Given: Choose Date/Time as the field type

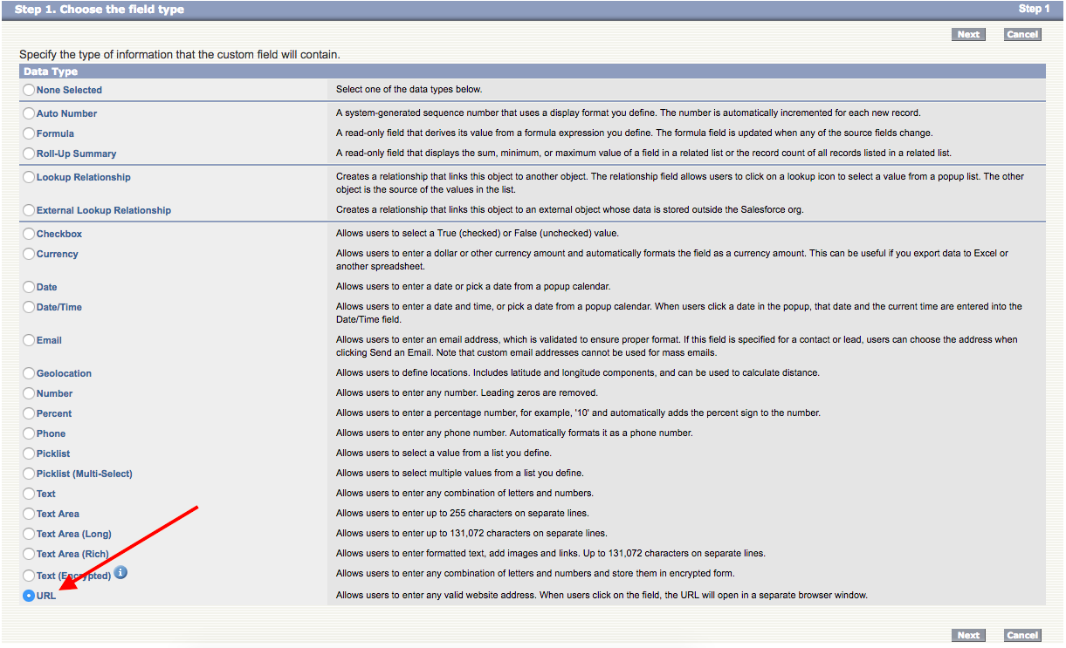Looking at the screenshot, I should click(30, 307).
